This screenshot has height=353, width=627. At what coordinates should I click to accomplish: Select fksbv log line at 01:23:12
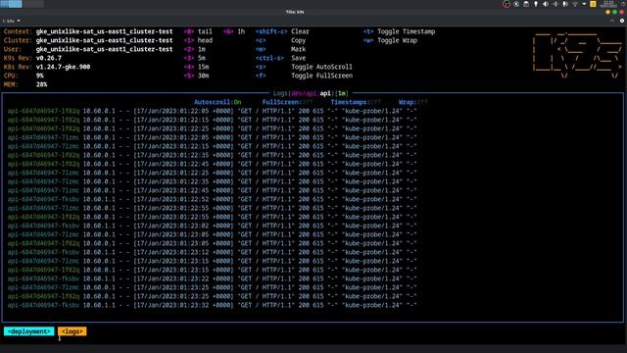tap(212, 252)
